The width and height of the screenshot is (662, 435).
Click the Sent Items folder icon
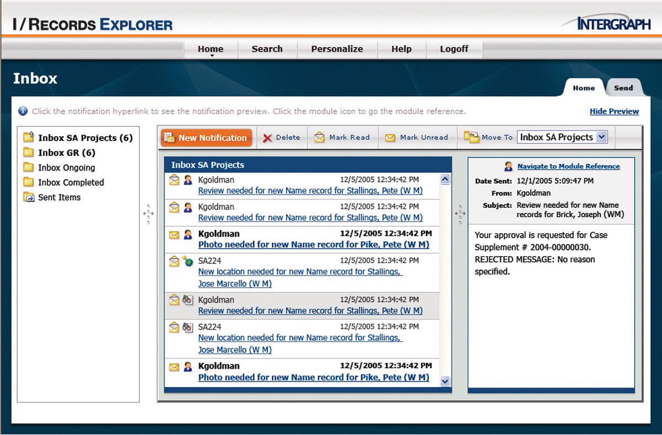pyautogui.click(x=28, y=197)
